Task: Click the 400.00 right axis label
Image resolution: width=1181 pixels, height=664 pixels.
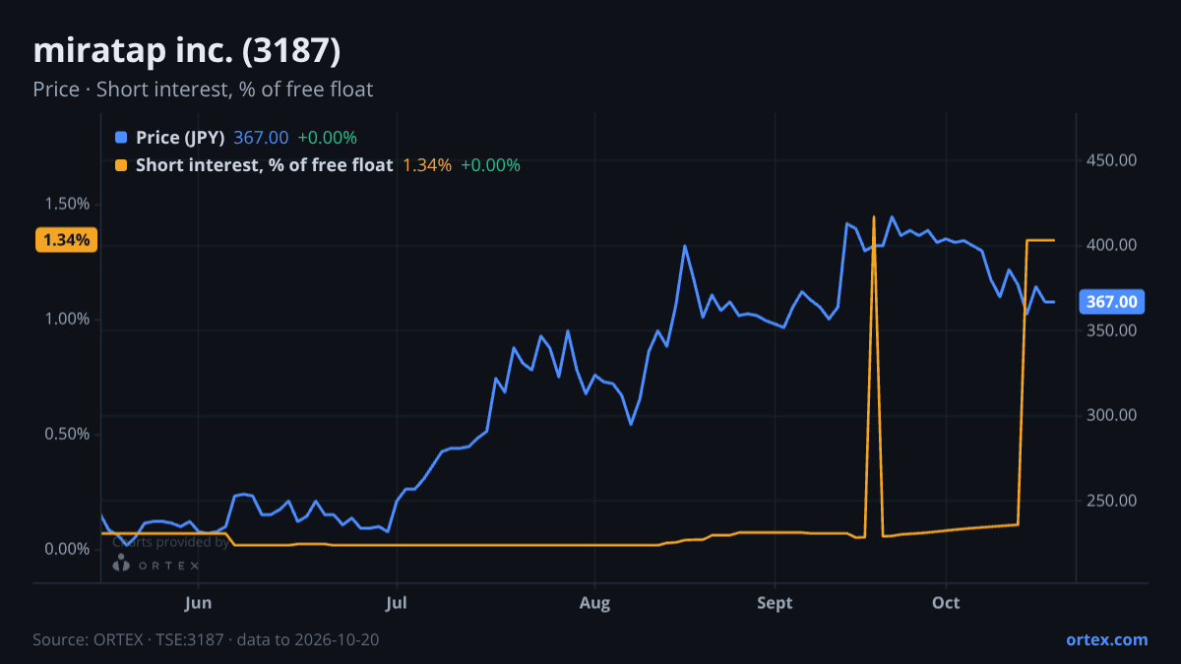Action: [x=1112, y=245]
